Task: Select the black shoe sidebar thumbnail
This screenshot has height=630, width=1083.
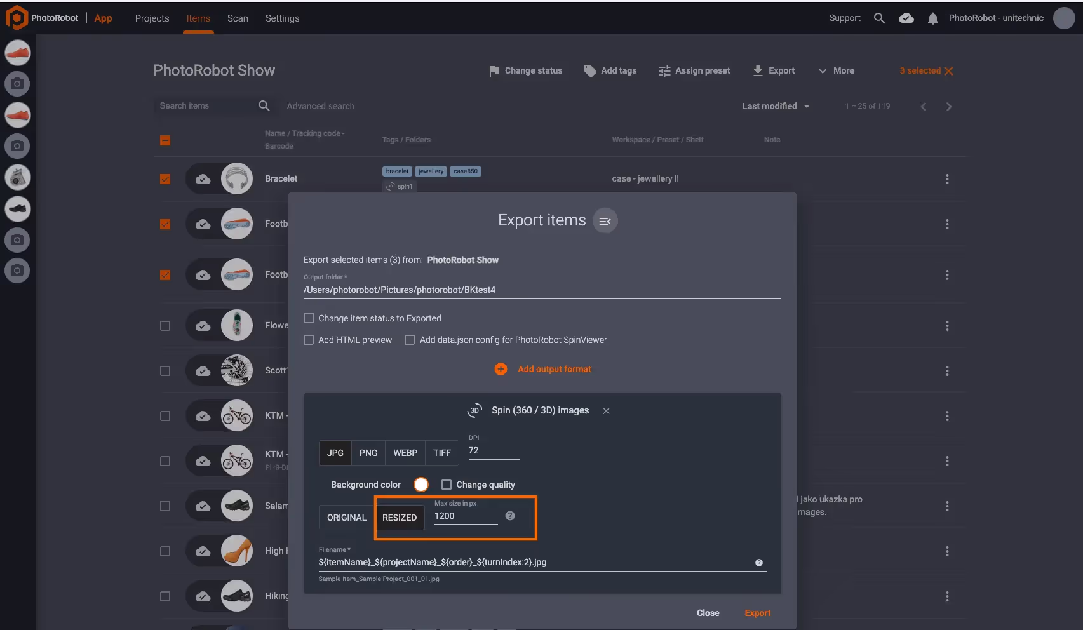Action: (x=18, y=208)
